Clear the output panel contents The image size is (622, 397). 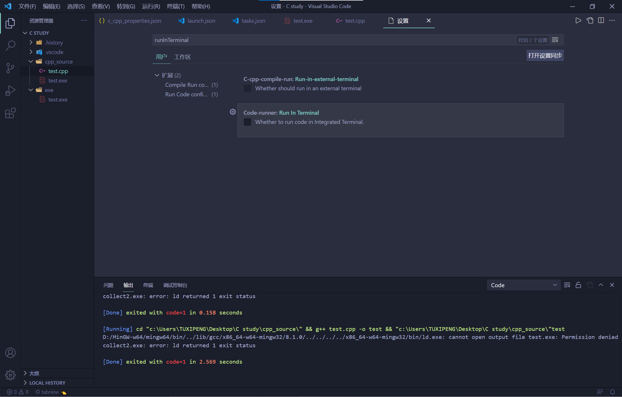[567, 285]
